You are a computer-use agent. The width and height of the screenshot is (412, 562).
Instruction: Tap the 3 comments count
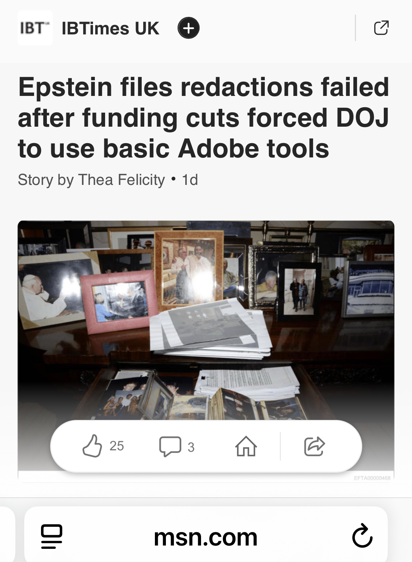(x=191, y=447)
